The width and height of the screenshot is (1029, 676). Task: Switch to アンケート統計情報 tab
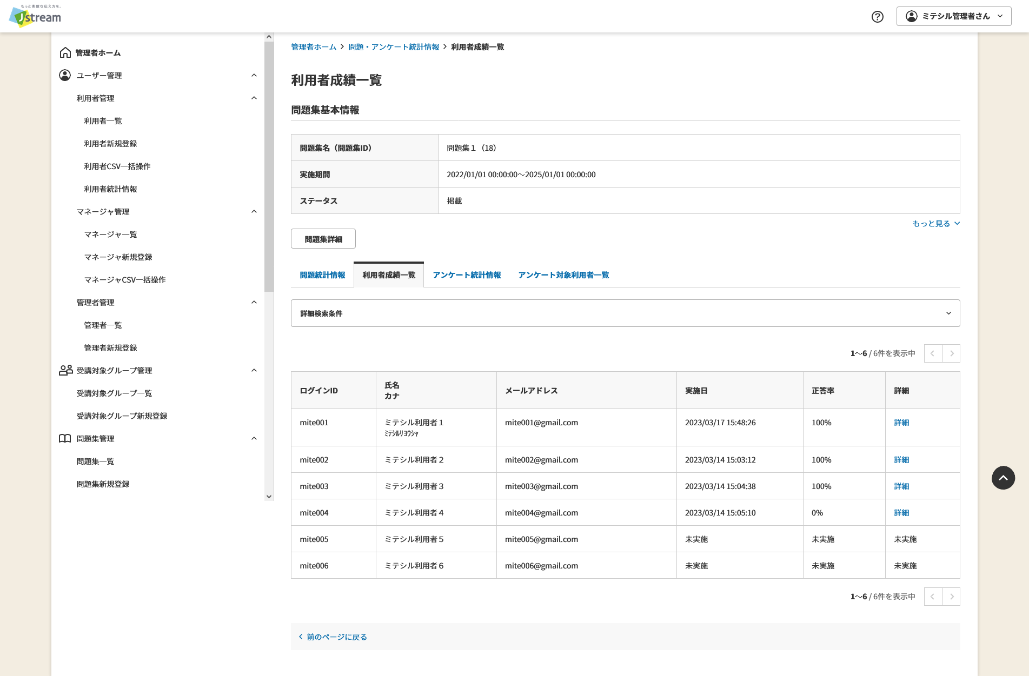click(467, 275)
